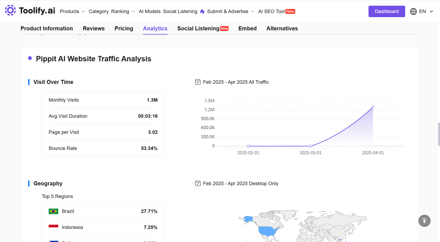Click the 2025-04-01 data point on chart
Screen dimensions: 440x242
click(373, 107)
